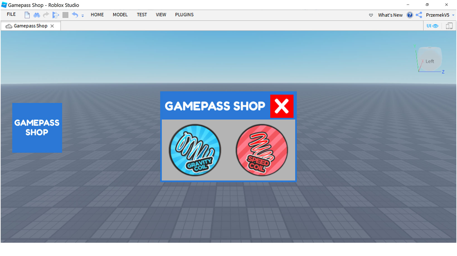This screenshot has width=457, height=256.
Task: Close the Gamepass Shop document tab
Action: tap(52, 26)
